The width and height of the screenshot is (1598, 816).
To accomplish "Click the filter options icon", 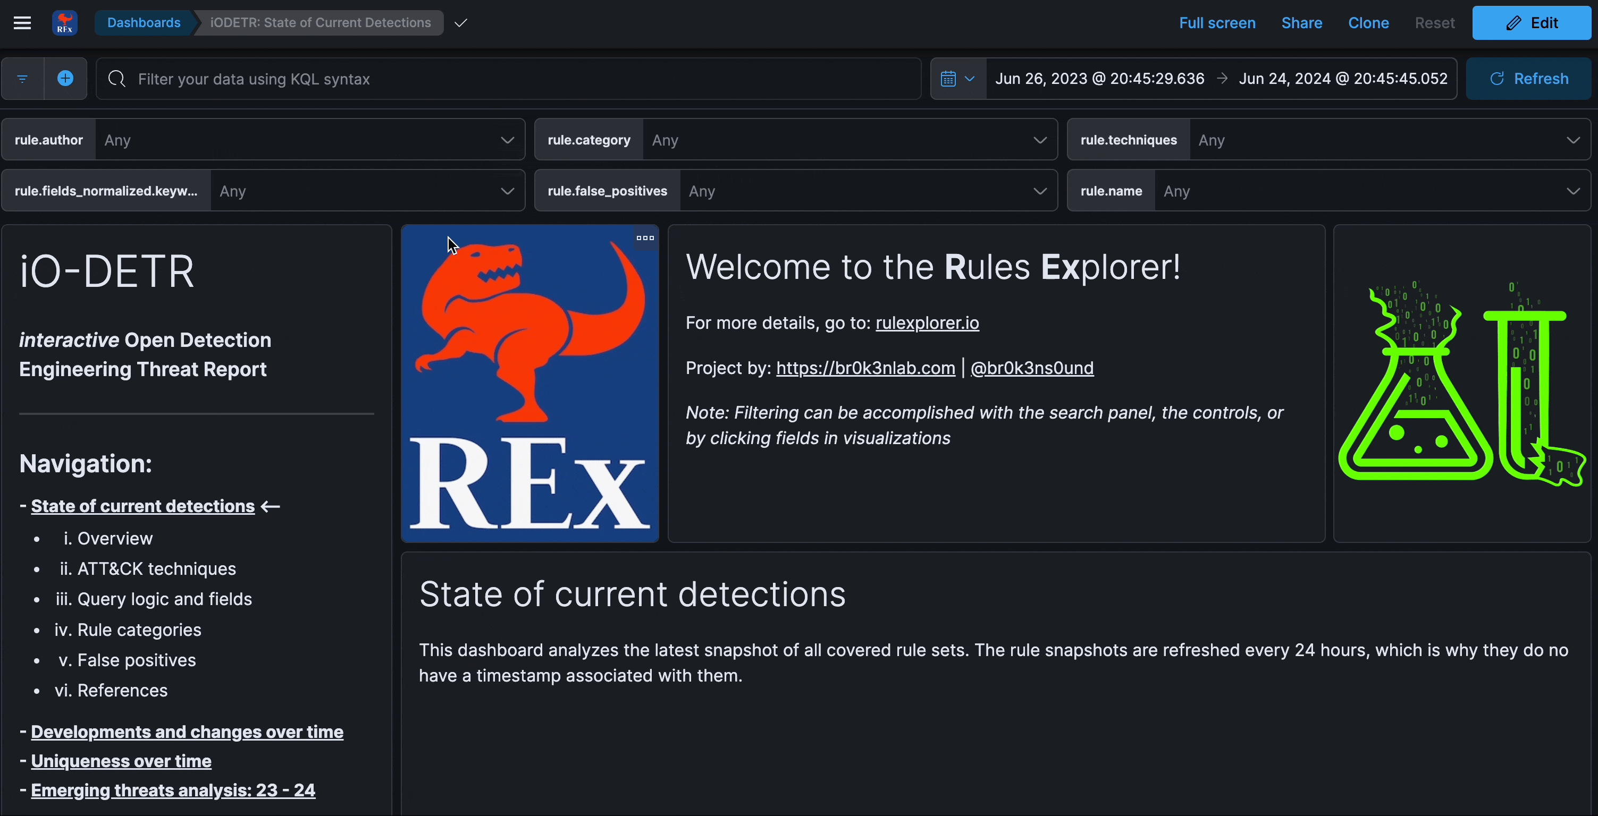I will click(22, 79).
